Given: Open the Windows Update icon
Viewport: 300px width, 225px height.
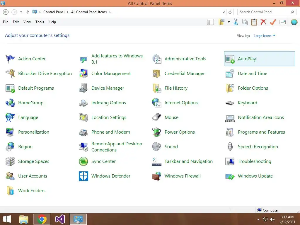Looking at the screenshot, I should pos(230,176).
